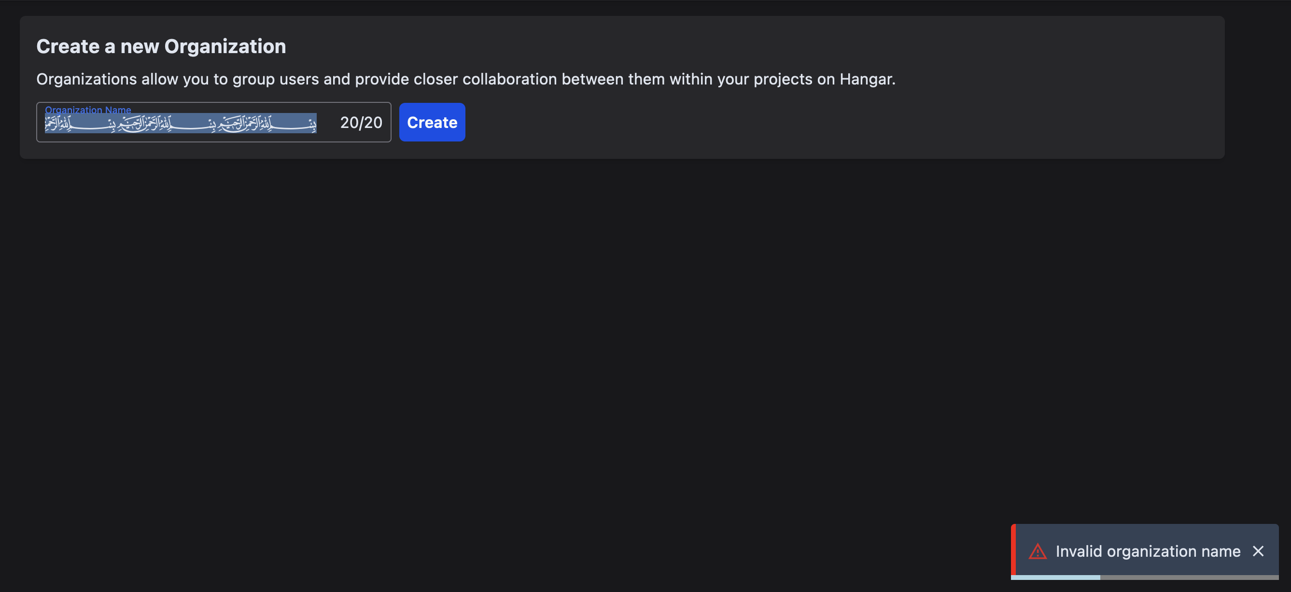Image resolution: width=1291 pixels, height=592 pixels.
Task: Click the Organization Name floating label
Action: 88,109
